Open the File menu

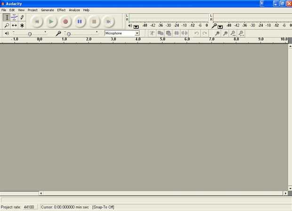click(4, 10)
